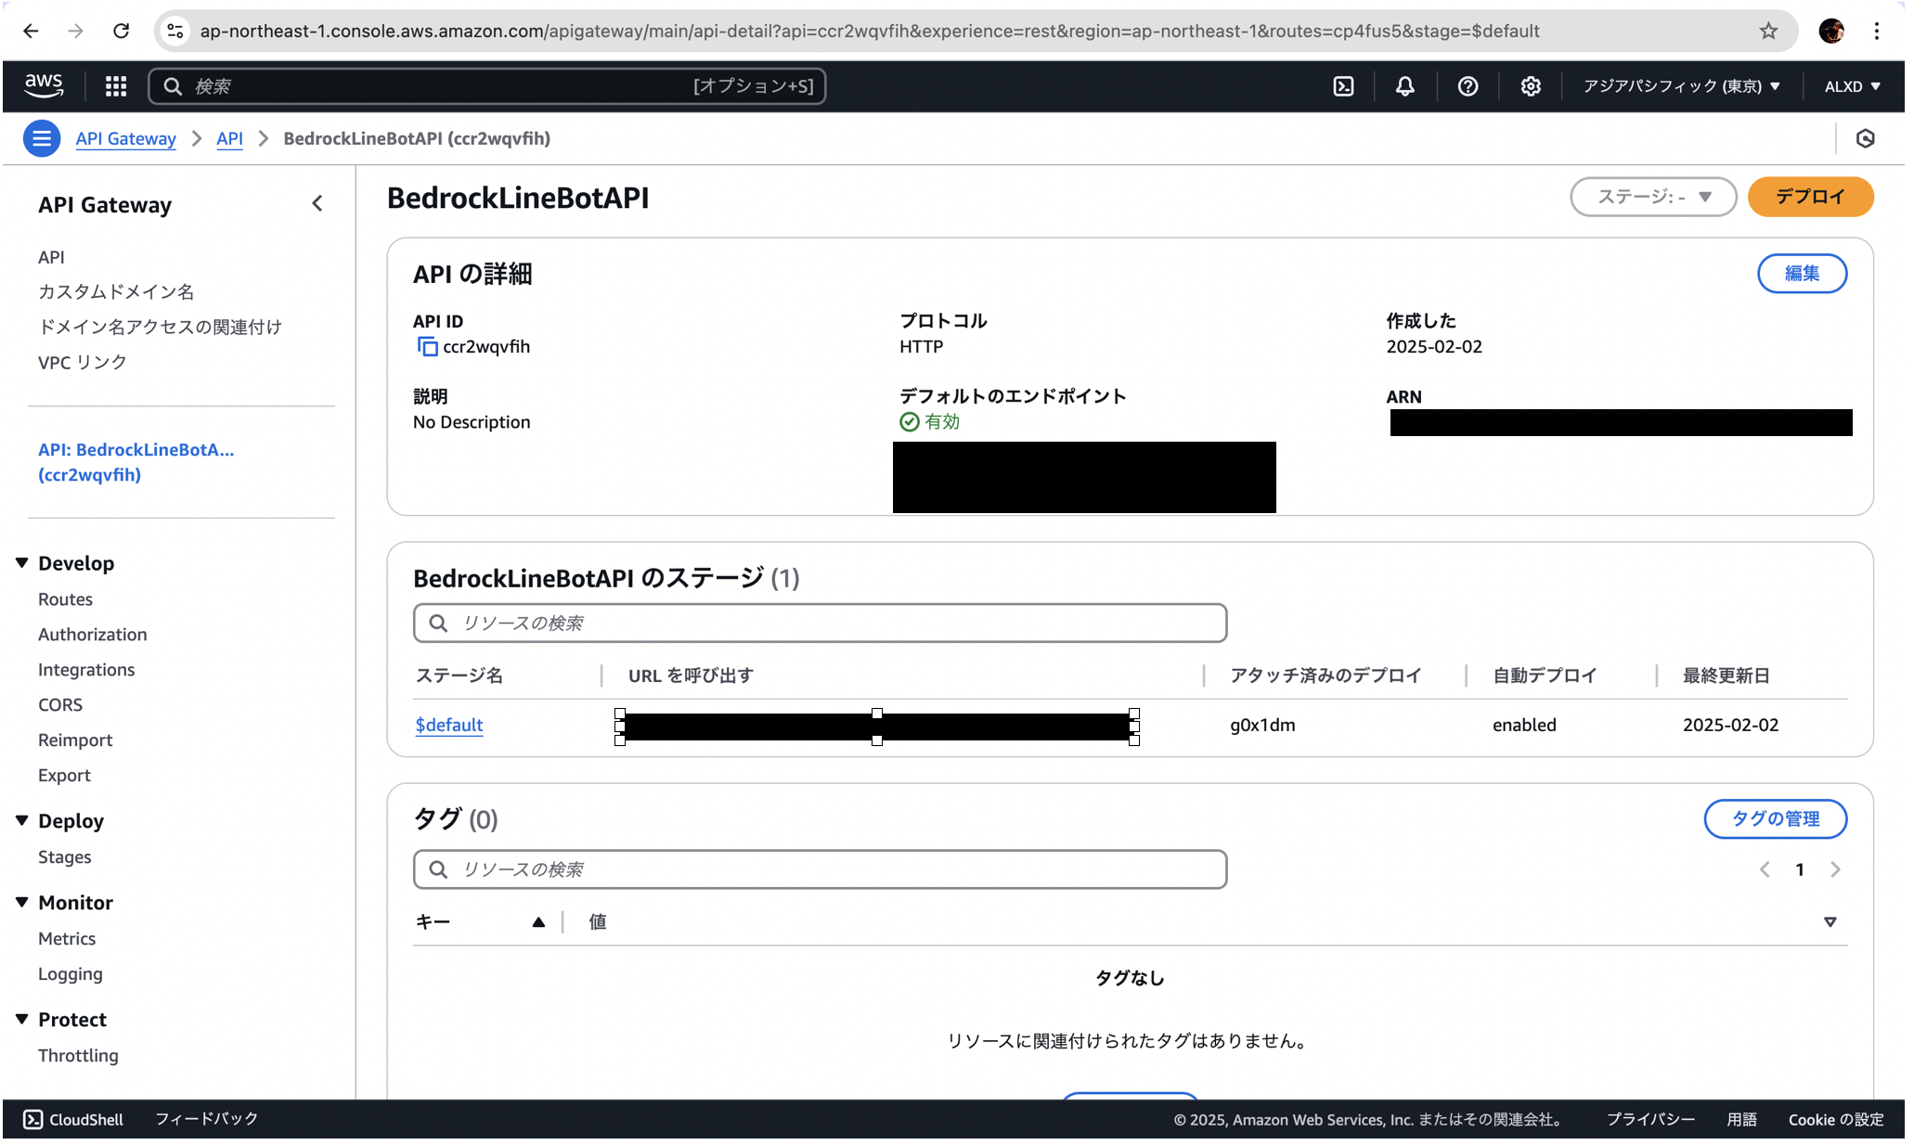
Task: Collapse the Develop section in the sidebar
Action: (21, 561)
